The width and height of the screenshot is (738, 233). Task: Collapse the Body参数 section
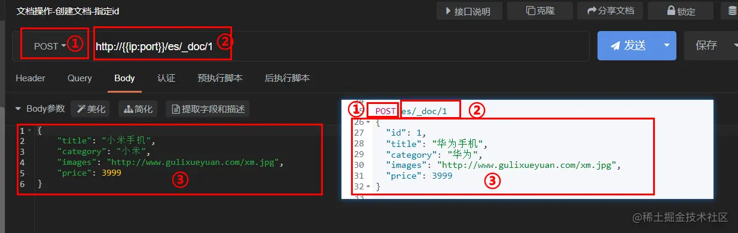click(x=17, y=109)
